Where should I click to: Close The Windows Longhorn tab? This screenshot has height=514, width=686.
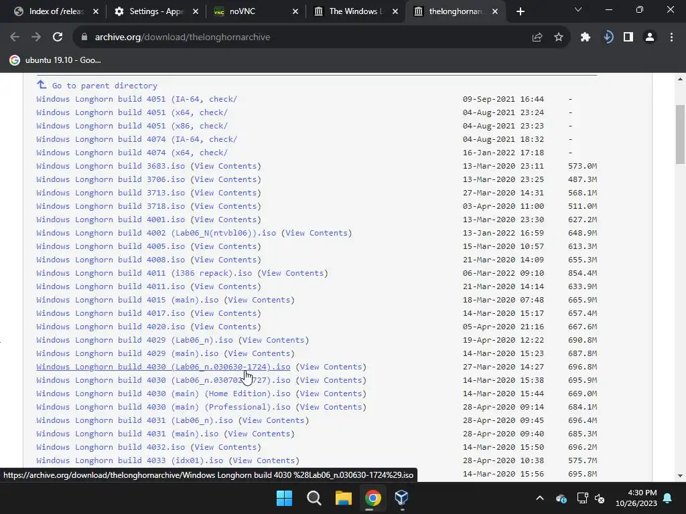click(x=395, y=11)
